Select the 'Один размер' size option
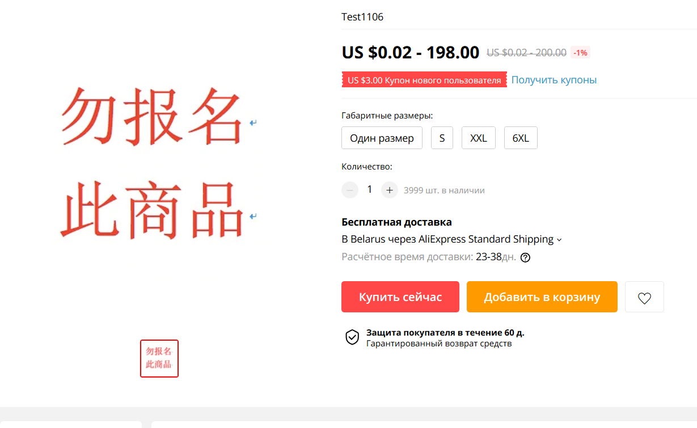697x428 pixels. [382, 138]
